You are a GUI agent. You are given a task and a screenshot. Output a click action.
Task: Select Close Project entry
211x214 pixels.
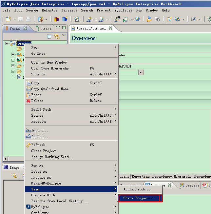tap(71, 151)
